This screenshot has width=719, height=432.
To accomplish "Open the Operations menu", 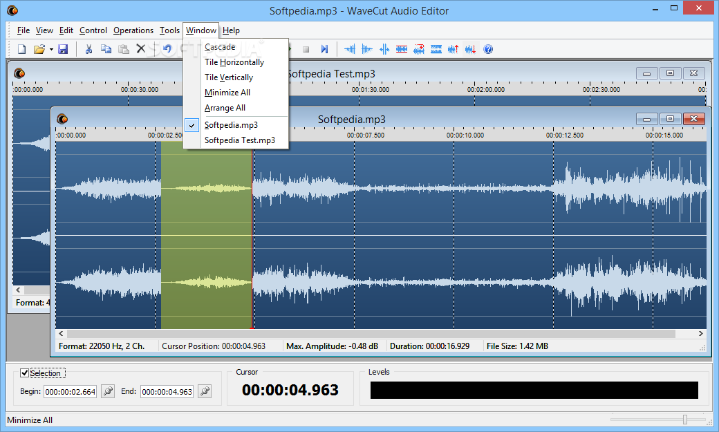I will pyautogui.click(x=133, y=30).
